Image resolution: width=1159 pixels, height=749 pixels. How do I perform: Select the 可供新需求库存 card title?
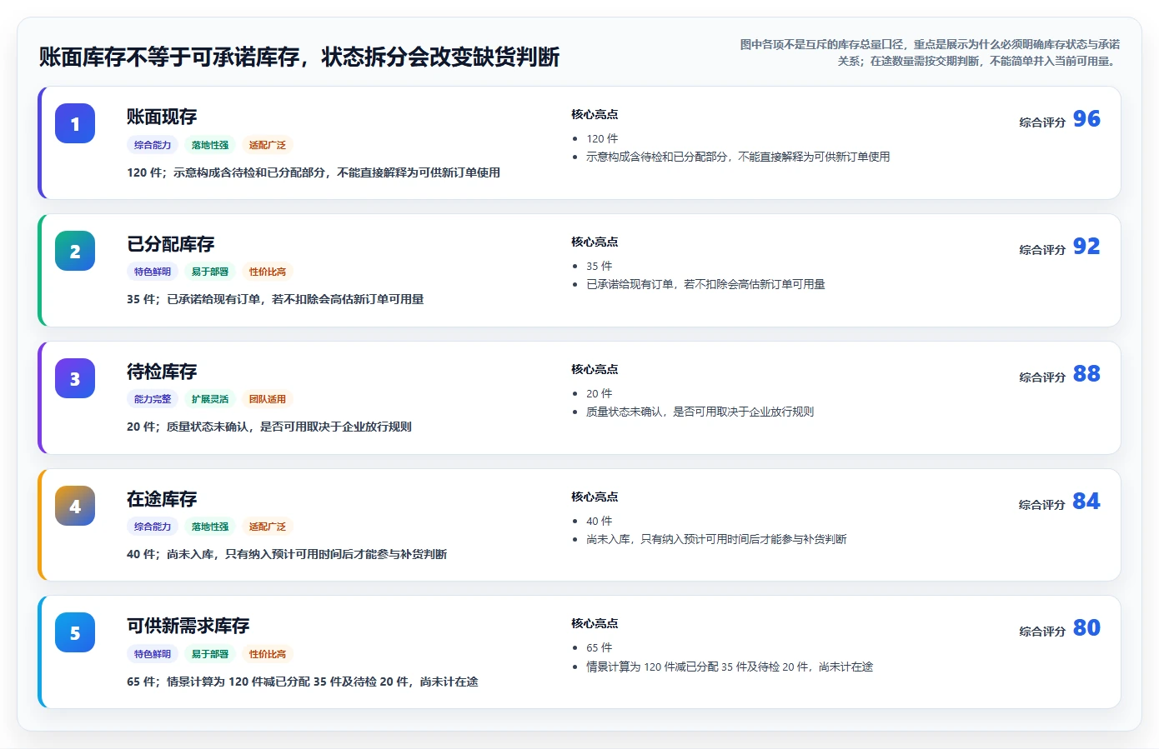coord(188,626)
